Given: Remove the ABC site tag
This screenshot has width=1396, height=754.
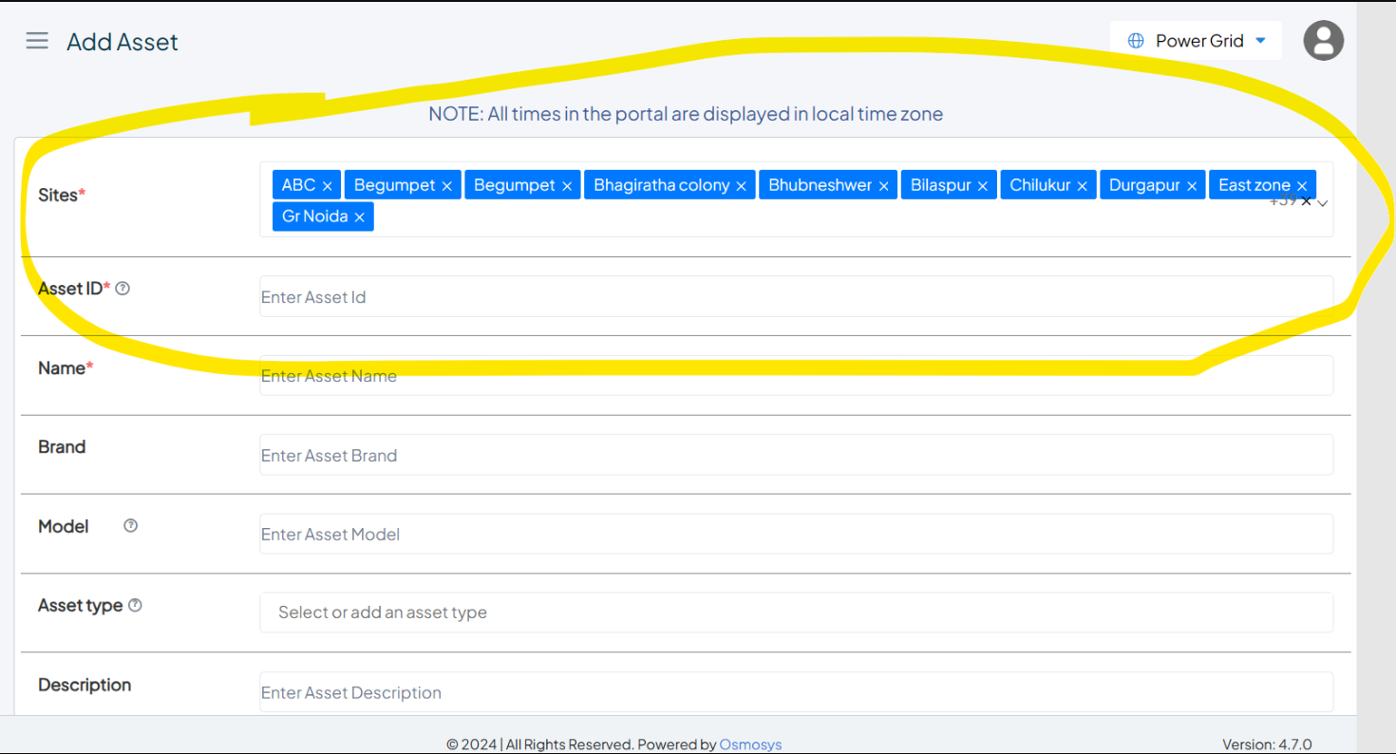Looking at the screenshot, I should click(x=328, y=186).
